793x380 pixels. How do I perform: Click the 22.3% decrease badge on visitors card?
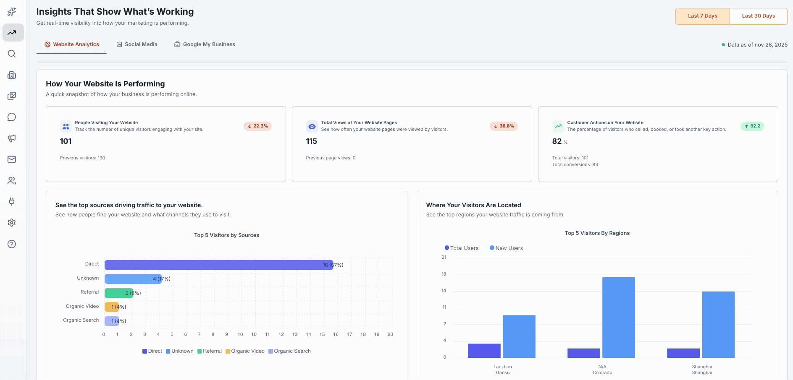(257, 126)
